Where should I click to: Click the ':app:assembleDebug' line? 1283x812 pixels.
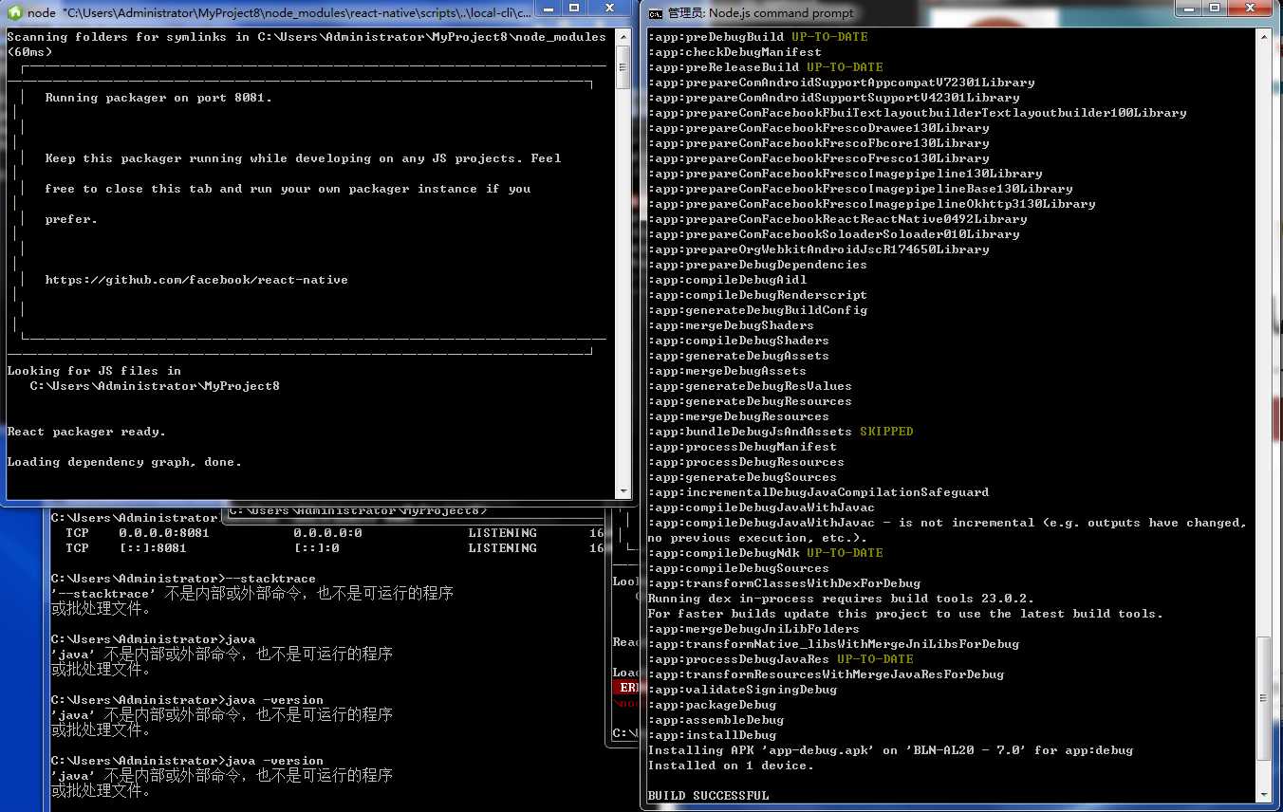pyautogui.click(x=716, y=720)
